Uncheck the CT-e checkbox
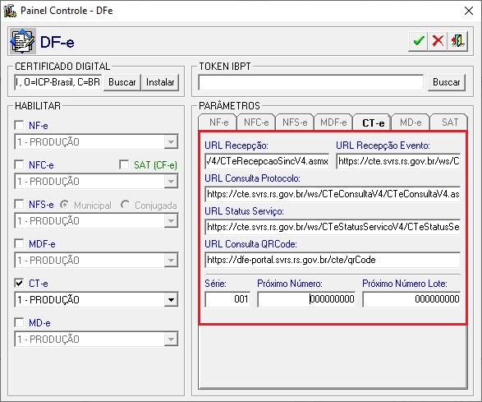Screen dimensions: 482x402 click(19, 283)
